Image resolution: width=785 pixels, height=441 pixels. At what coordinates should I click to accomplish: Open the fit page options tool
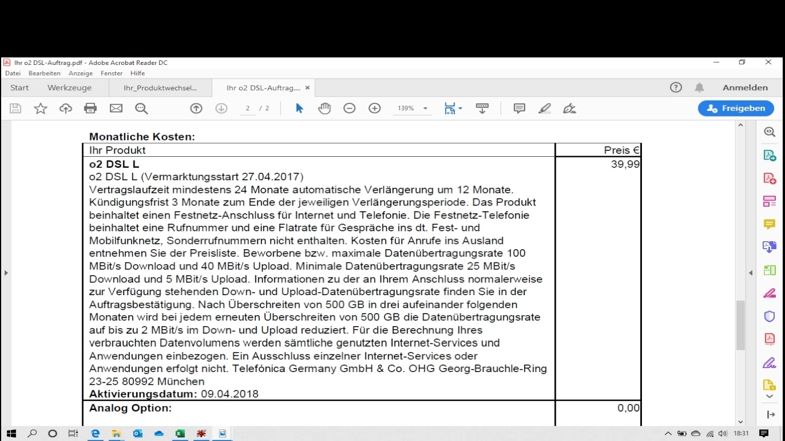pyautogui.click(x=453, y=108)
